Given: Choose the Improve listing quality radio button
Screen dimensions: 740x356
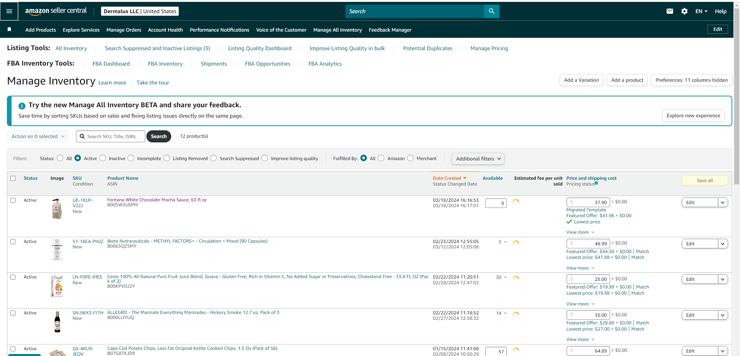Looking at the screenshot, I should pos(265,158).
